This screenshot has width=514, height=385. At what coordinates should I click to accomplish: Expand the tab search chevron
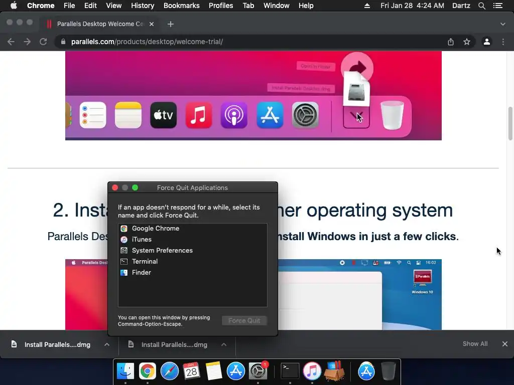click(503, 24)
